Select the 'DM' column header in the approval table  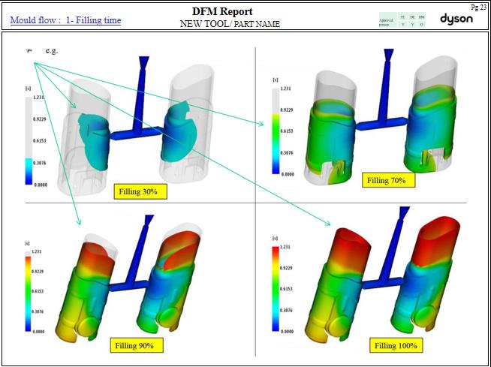pyautogui.click(x=421, y=16)
